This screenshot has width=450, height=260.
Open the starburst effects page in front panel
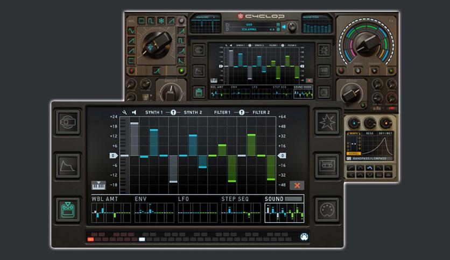pyautogui.click(x=327, y=122)
